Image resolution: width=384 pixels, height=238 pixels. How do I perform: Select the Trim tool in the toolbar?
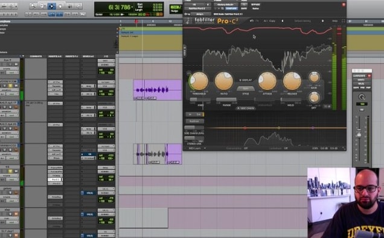click(42, 6)
